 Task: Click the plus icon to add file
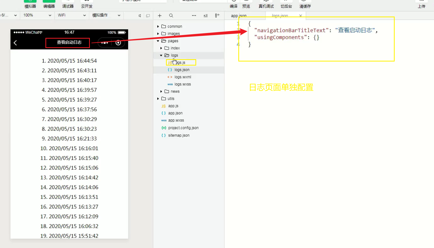point(160,15)
